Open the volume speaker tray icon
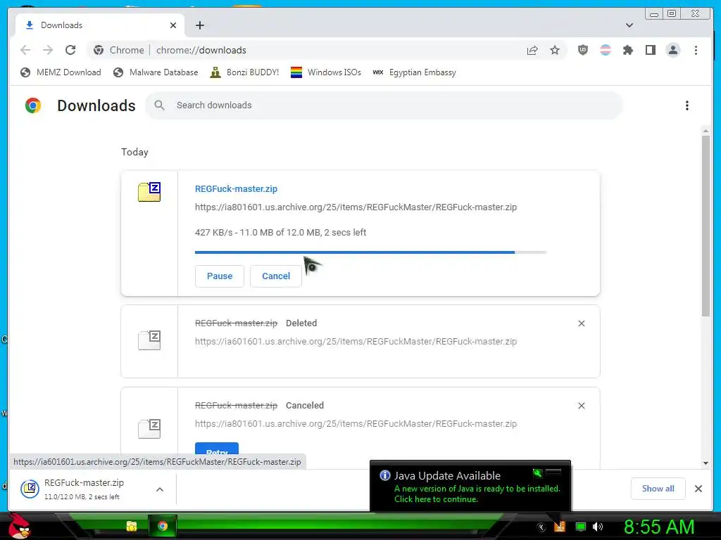The height and width of the screenshot is (540, 721). pos(597,527)
